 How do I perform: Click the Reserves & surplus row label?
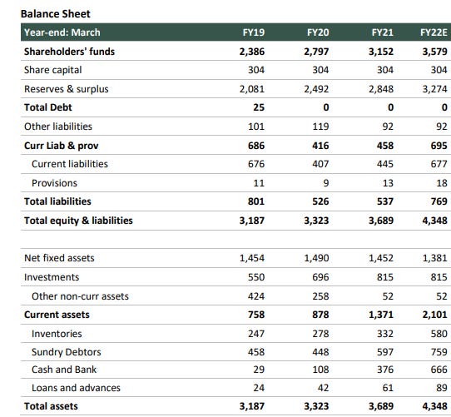tap(67, 89)
